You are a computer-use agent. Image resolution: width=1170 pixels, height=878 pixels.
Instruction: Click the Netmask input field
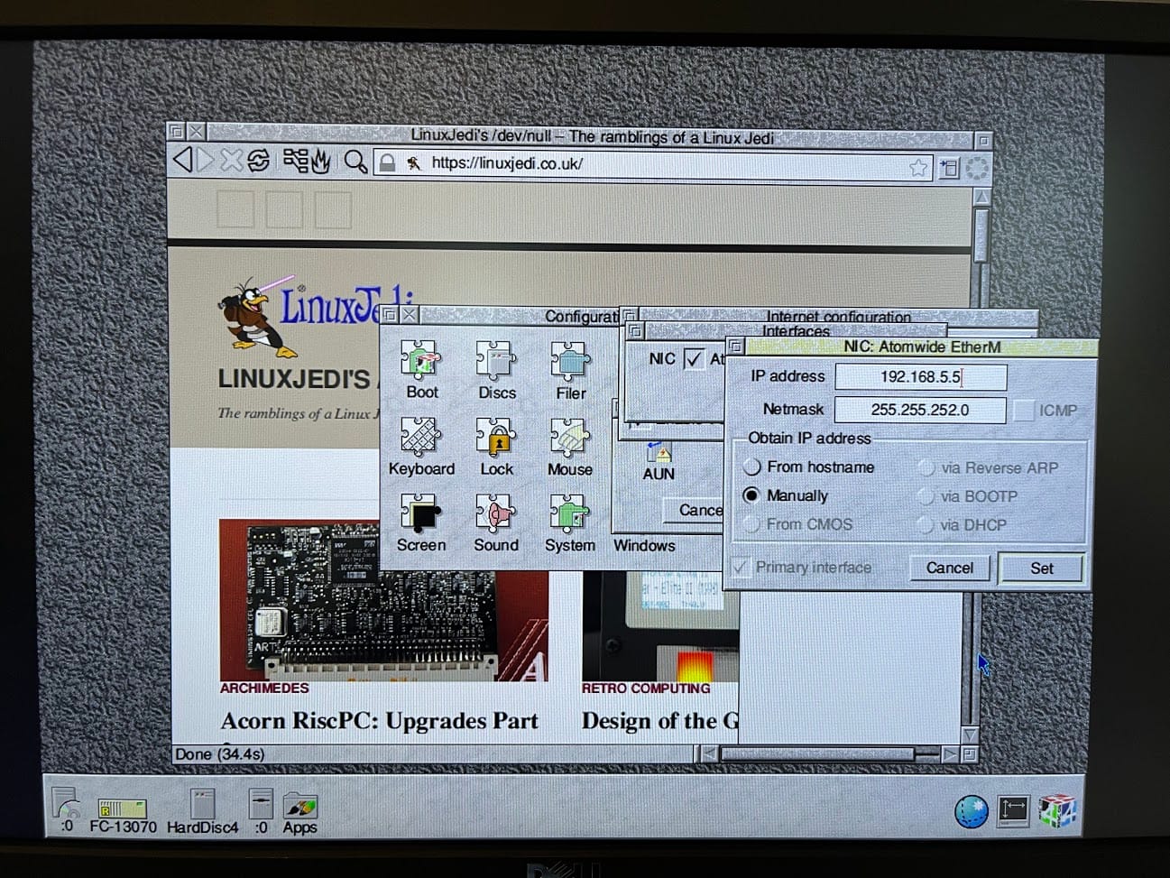click(x=919, y=410)
